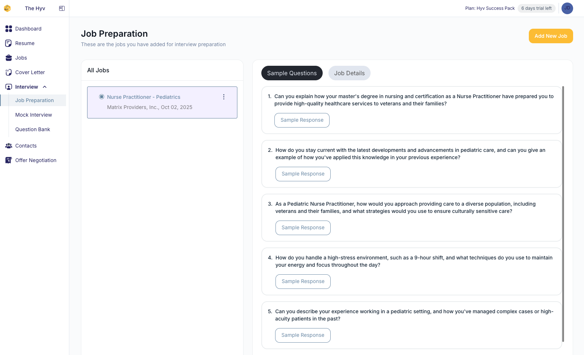584x355 pixels.
Task: Click the Cover Letter icon
Action: pos(9,72)
